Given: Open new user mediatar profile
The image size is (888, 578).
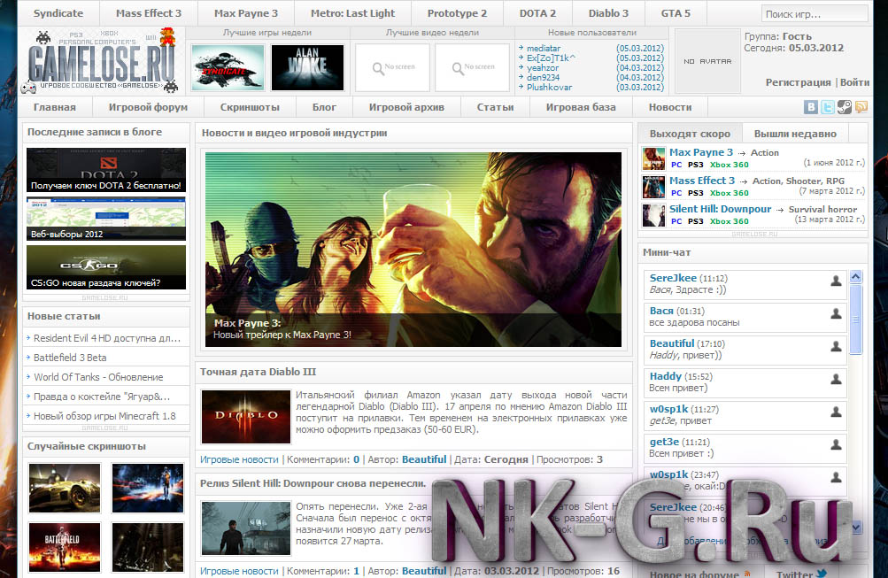Looking at the screenshot, I should click(x=543, y=49).
